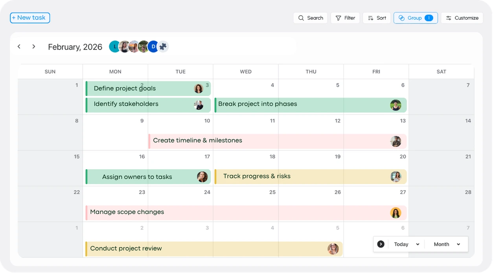This screenshot has width=493, height=273.
Task: Click the dark circular arrow in bottom toolbar
Action: pyautogui.click(x=381, y=244)
